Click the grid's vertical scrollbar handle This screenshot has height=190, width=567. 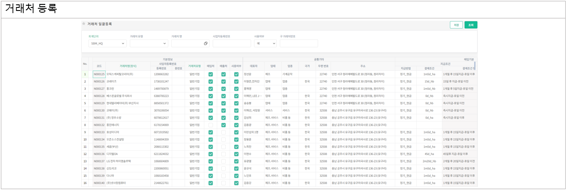tap(475, 65)
